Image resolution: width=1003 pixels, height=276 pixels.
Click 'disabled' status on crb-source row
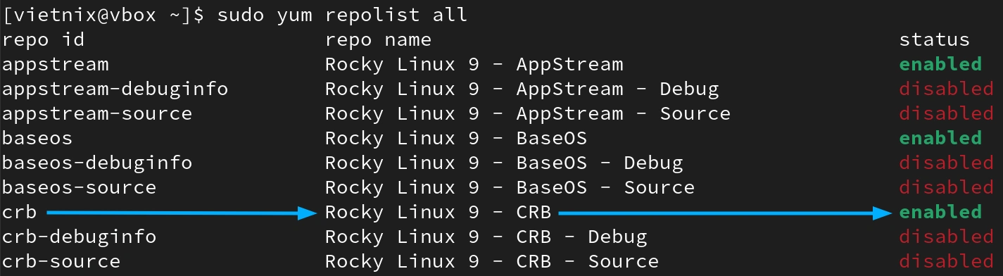(x=946, y=261)
